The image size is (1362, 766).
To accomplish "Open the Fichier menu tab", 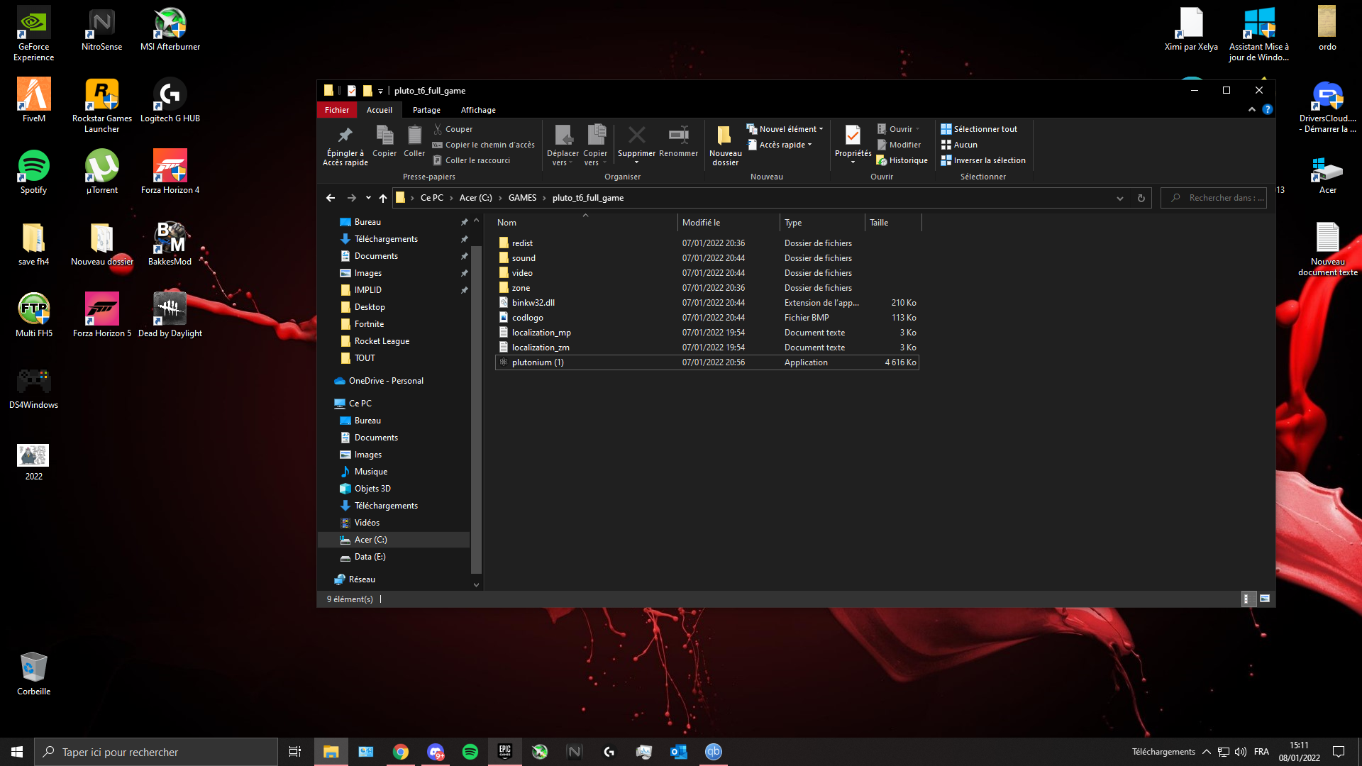I will [x=337, y=110].
